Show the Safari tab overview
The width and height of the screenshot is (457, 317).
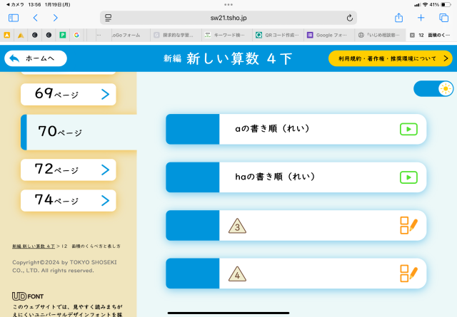point(442,18)
